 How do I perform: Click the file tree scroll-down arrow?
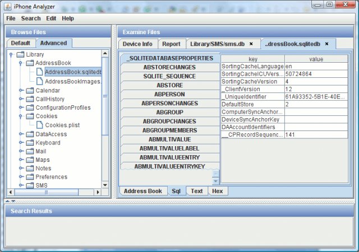[105, 185]
